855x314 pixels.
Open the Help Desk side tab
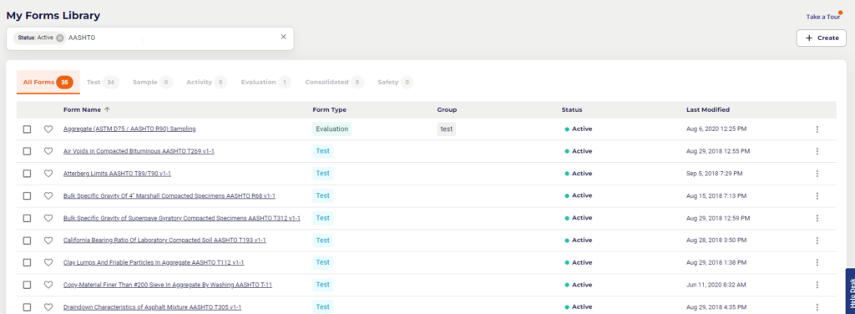[x=850, y=291]
